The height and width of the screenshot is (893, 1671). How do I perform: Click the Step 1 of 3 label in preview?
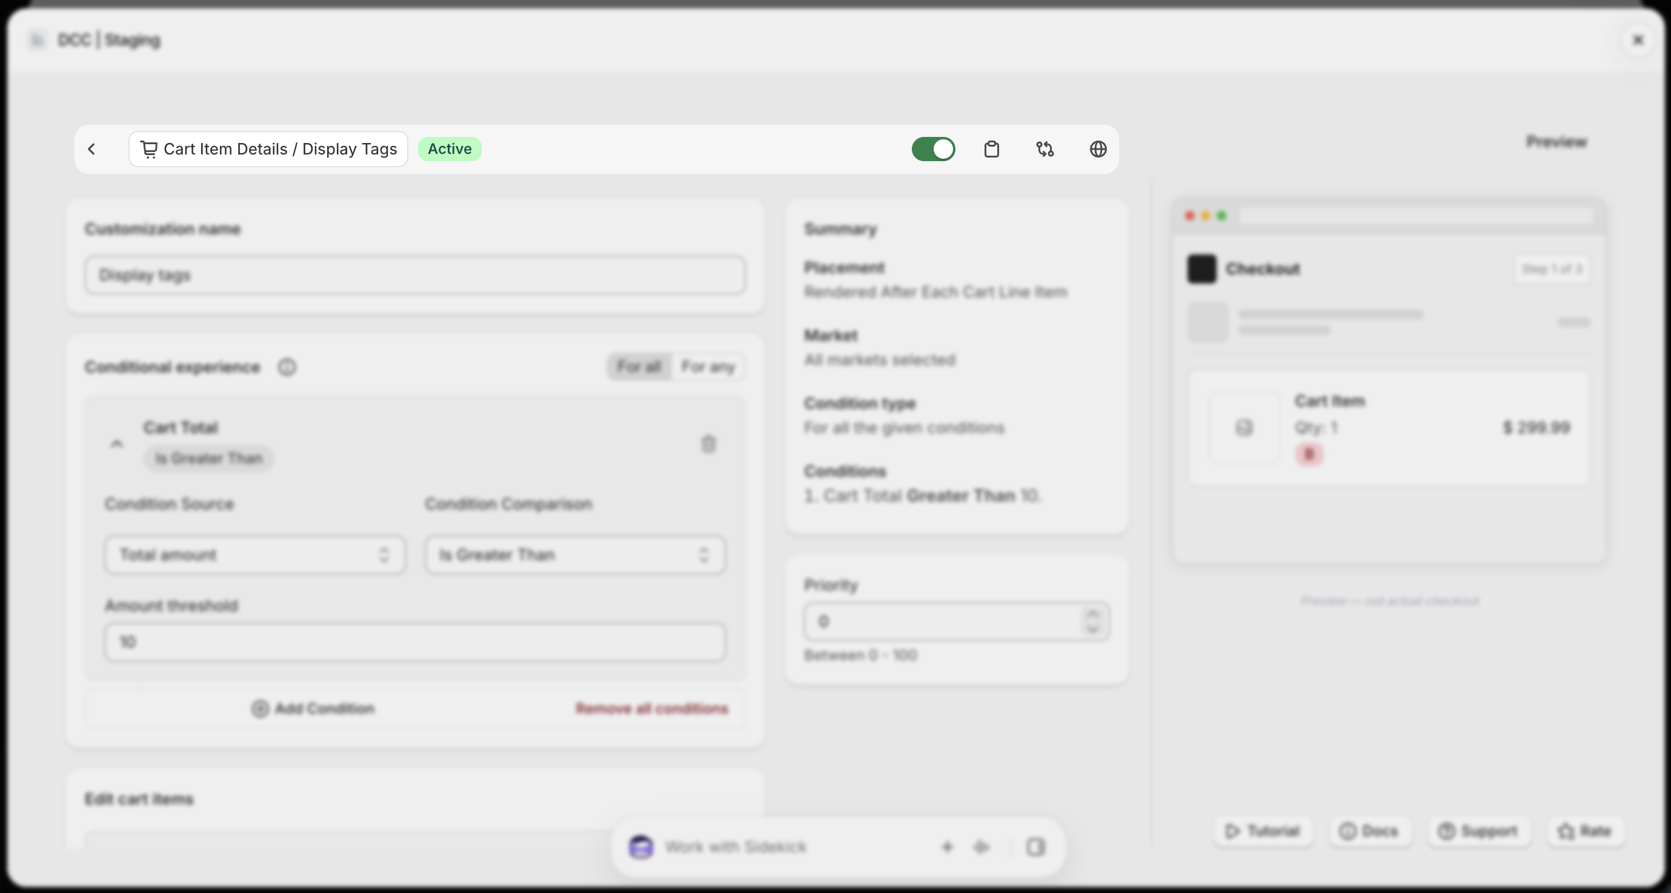point(1551,268)
